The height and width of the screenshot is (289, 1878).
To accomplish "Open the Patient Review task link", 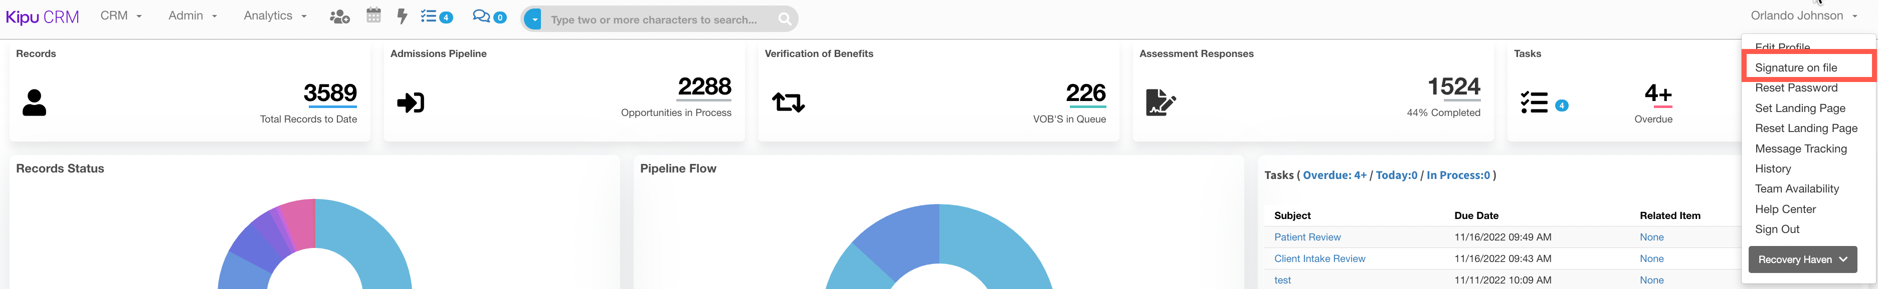I will coord(1307,237).
